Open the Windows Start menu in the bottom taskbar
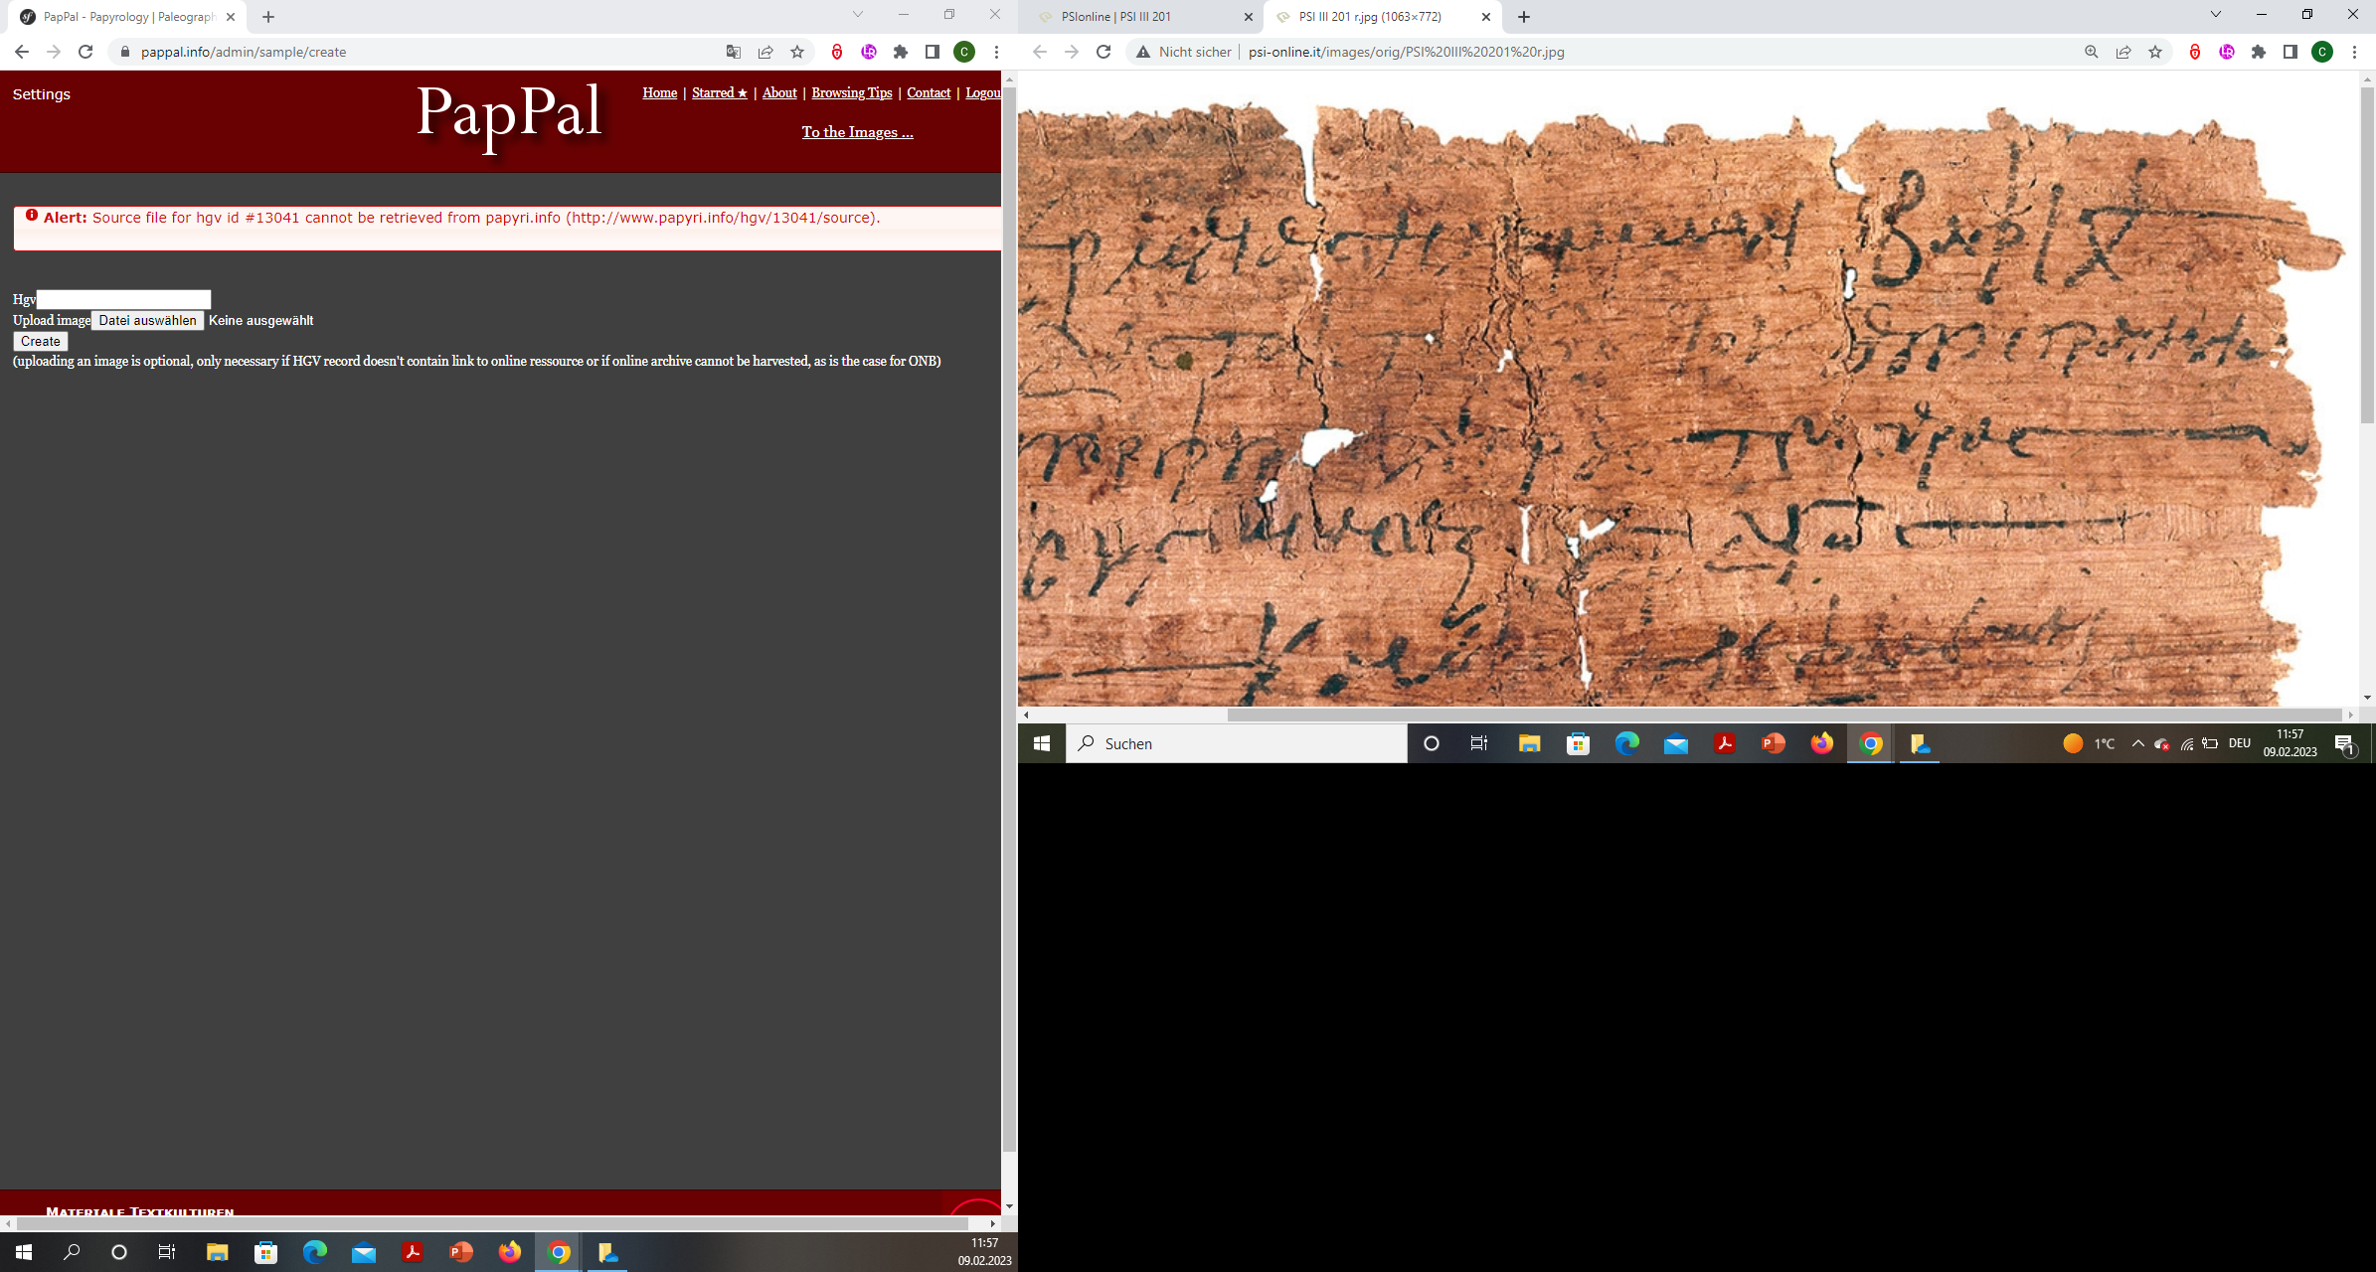This screenshot has height=1272, width=2376. pos(24,1252)
